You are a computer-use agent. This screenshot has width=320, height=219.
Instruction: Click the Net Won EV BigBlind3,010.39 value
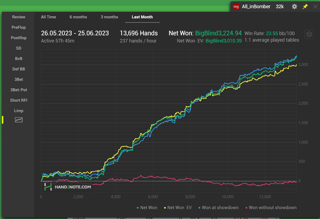pos(224,41)
